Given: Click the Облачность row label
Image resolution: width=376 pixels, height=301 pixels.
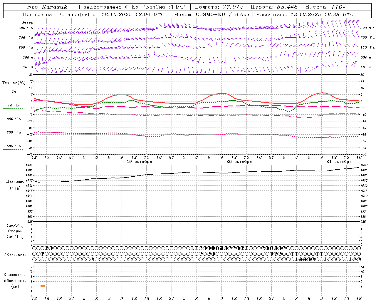Looking at the screenshot, I should coord(15,255).
